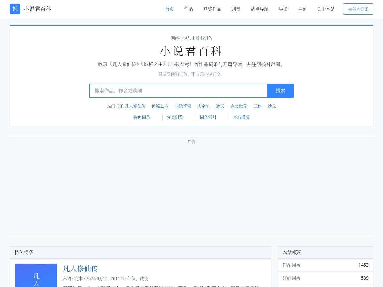Viewport: 383px width, 287px height.
Task: Click the blue 搜索 button
Action: [x=281, y=91]
